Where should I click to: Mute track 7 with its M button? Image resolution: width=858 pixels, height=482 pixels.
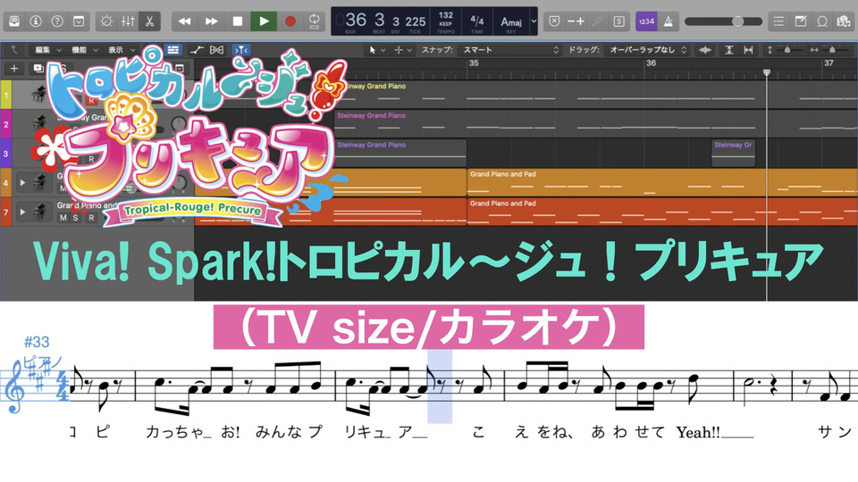tap(63, 218)
